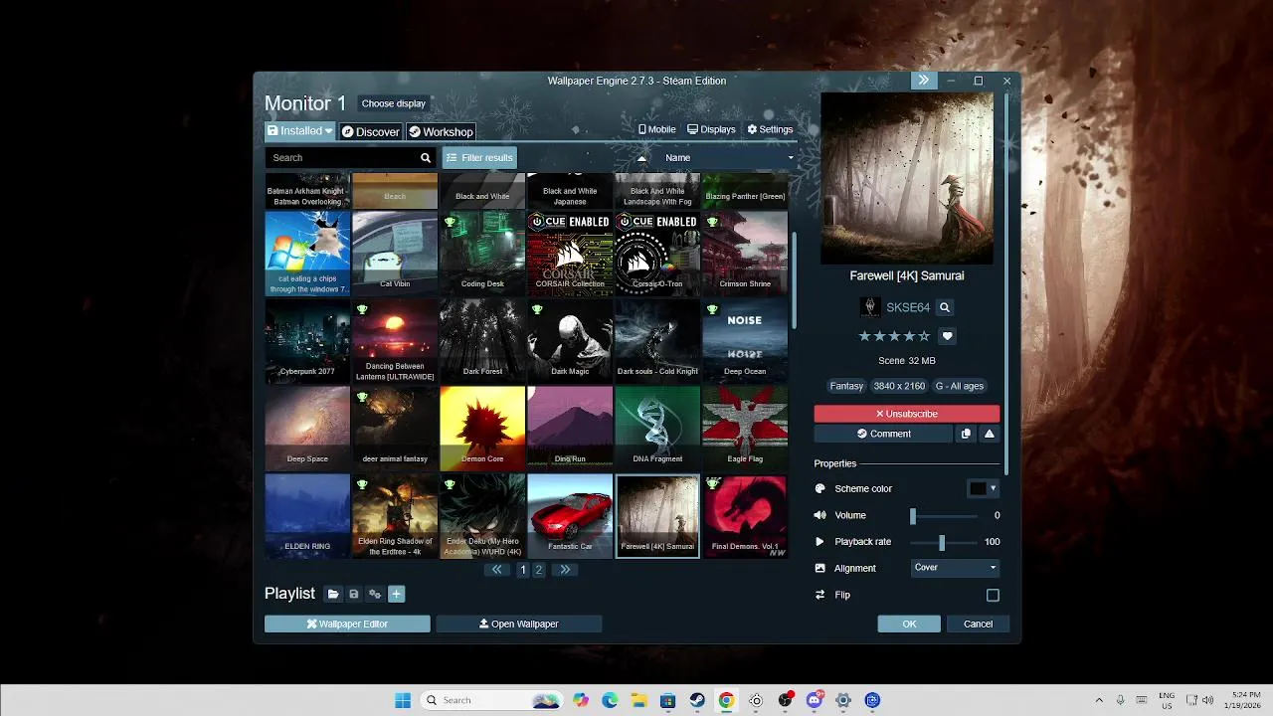Configure playlist settings gears icon
This screenshot has width=1273, height=716.
375,594
